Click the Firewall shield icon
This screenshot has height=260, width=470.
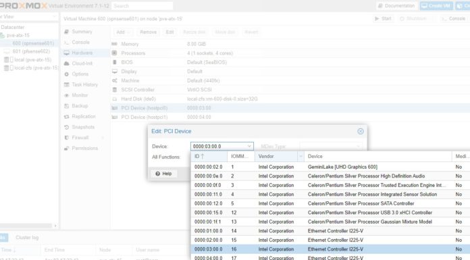[x=67, y=138]
